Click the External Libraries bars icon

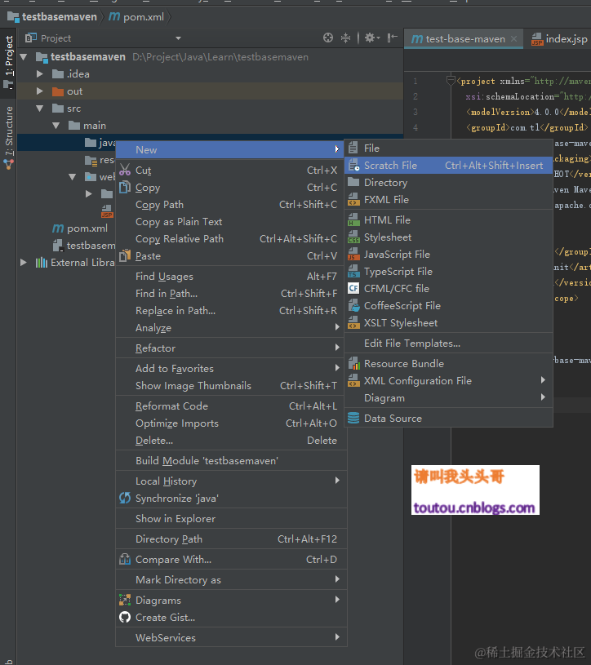pyautogui.click(x=41, y=263)
